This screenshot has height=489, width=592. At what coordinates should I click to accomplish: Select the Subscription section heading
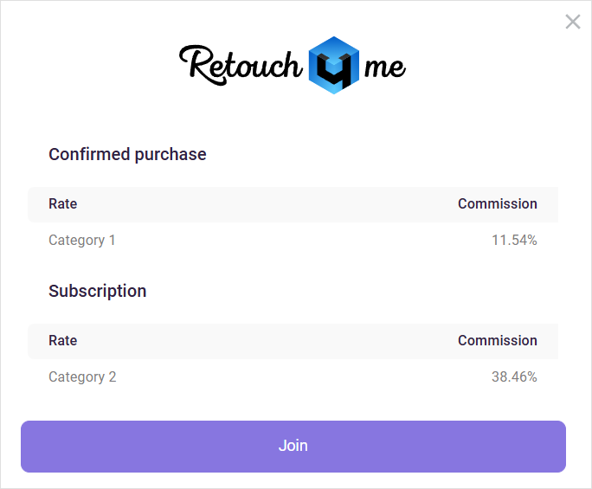point(98,291)
